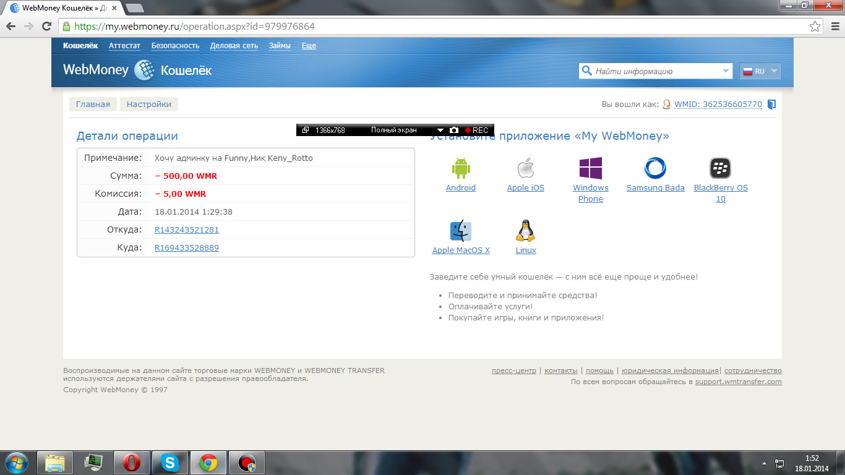Reload the page with the refresh icon
This screenshot has height=475, width=845.
tap(46, 26)
